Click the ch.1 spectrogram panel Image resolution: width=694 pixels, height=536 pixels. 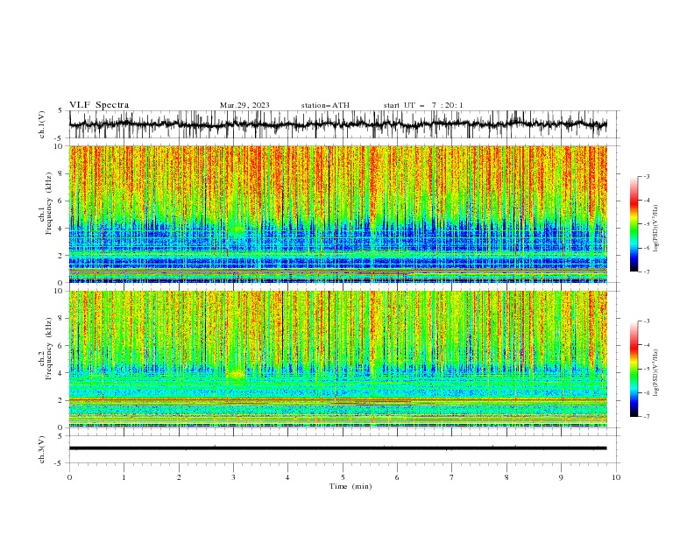tap(338, 214)
